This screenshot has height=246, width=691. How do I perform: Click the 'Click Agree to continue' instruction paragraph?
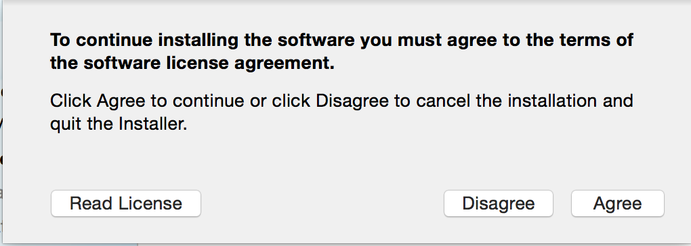(341, 112)
